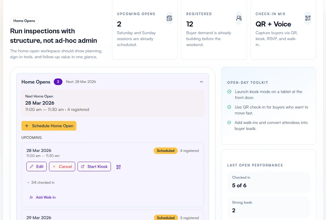326x220 pixels.
Task: Click the calendar clock icon in Upcoming Opens card
Action: pyautogui.click(x=169, y=18)
